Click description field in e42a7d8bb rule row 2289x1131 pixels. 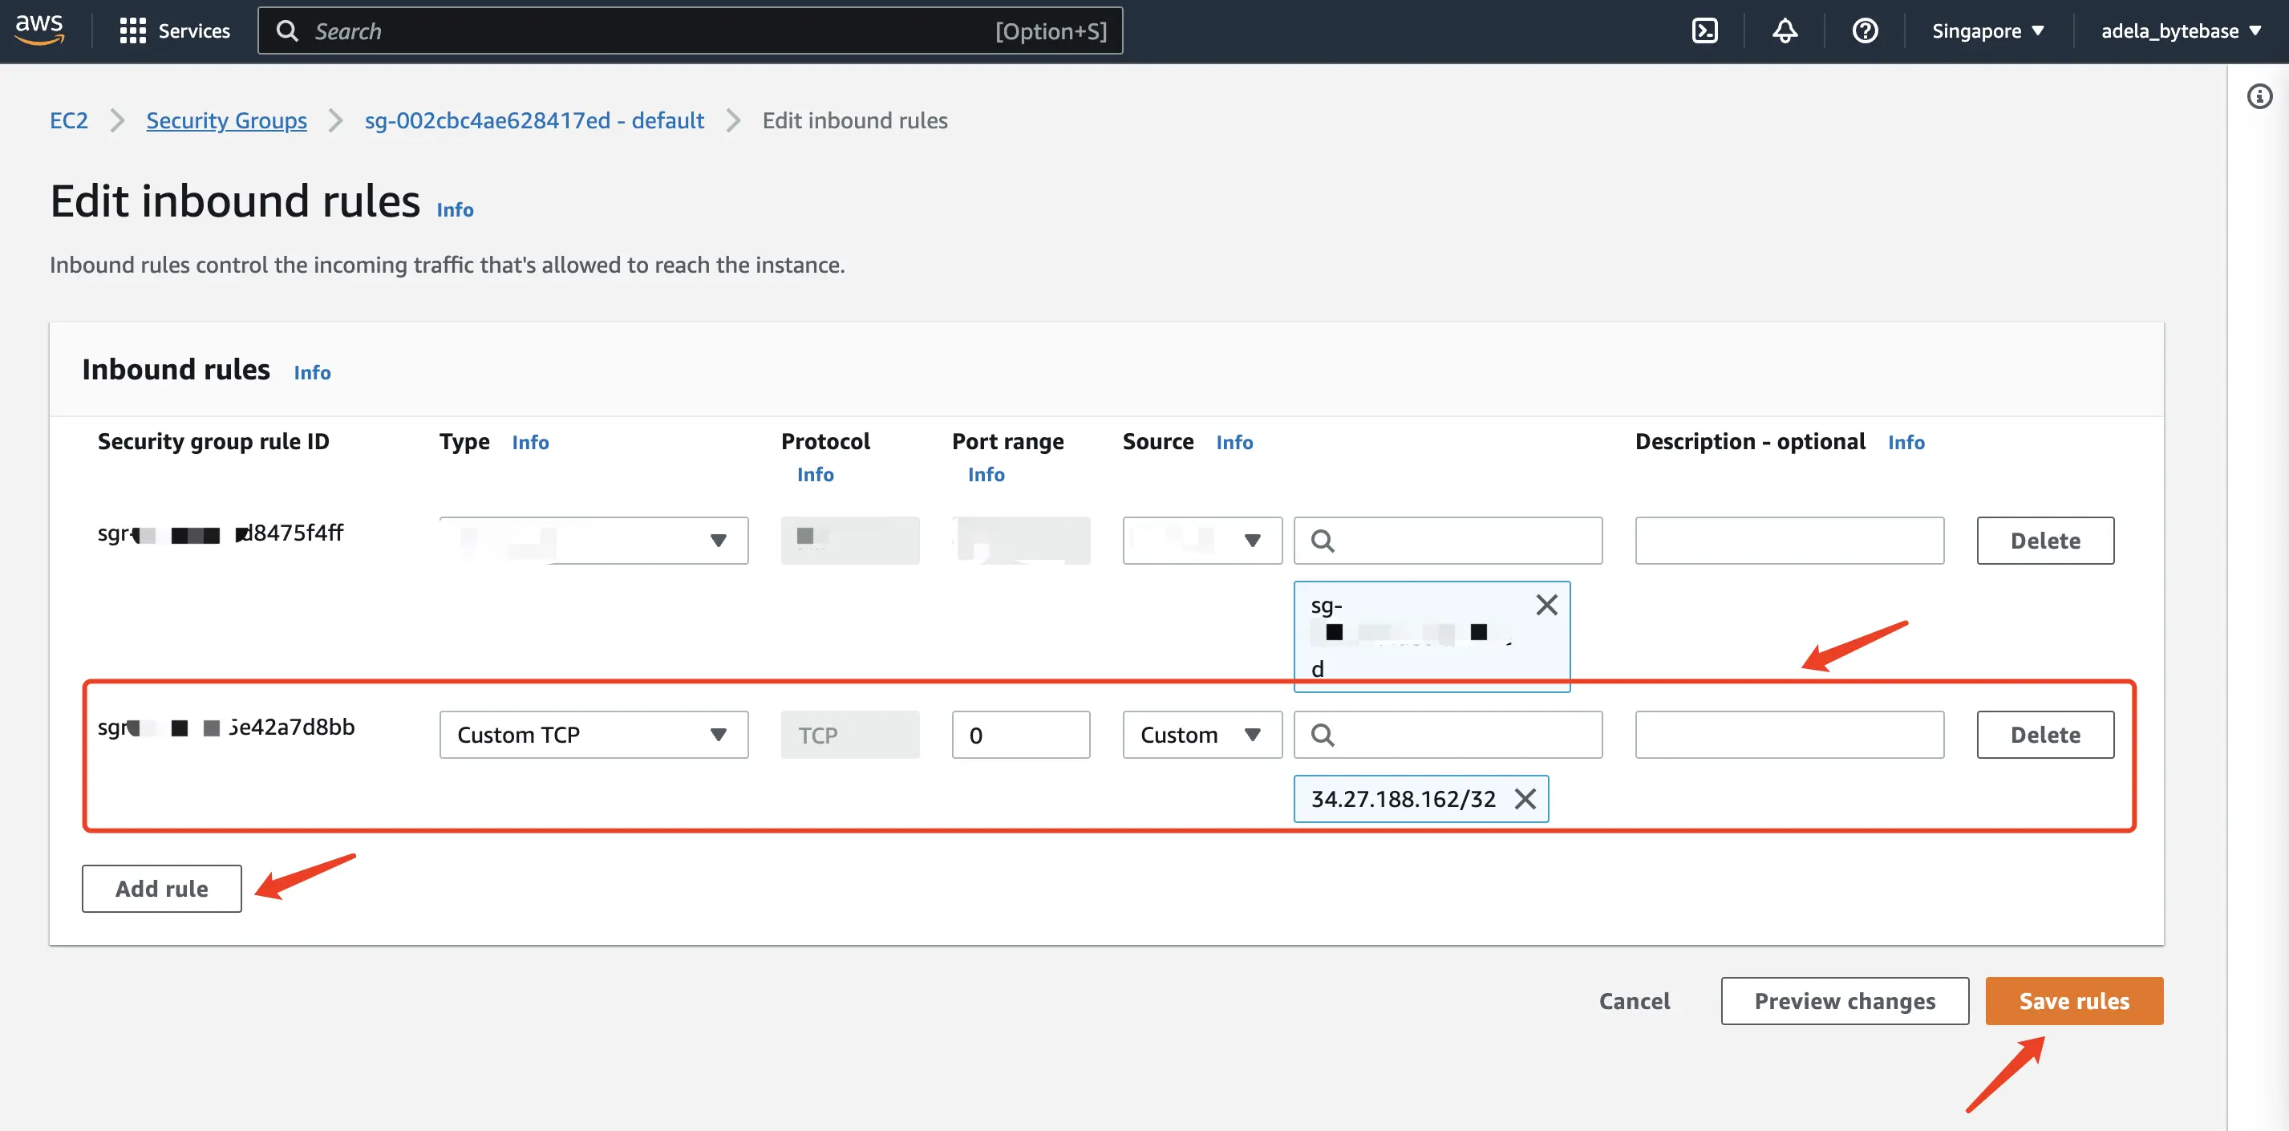(x=1789, y=735)
